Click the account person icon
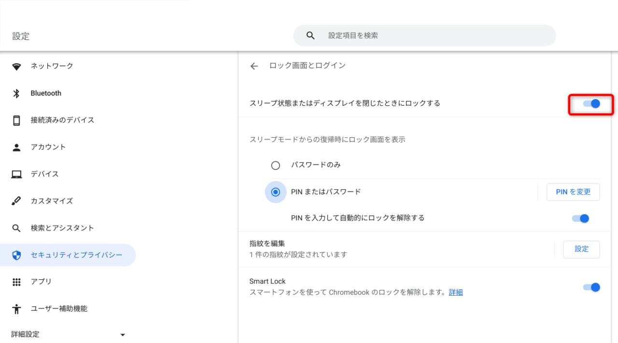618x343 pixels. pos(17,147)
